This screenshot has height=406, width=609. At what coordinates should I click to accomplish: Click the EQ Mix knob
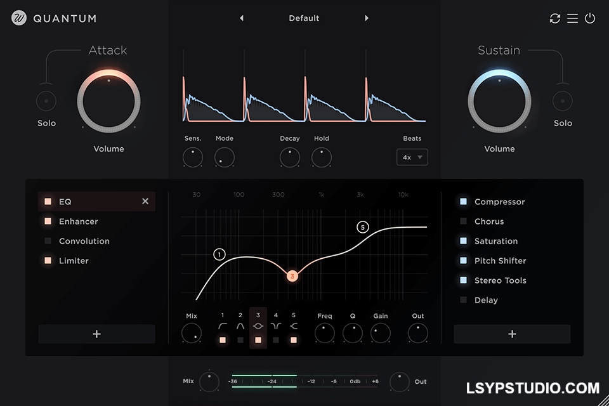pos(192,333)
